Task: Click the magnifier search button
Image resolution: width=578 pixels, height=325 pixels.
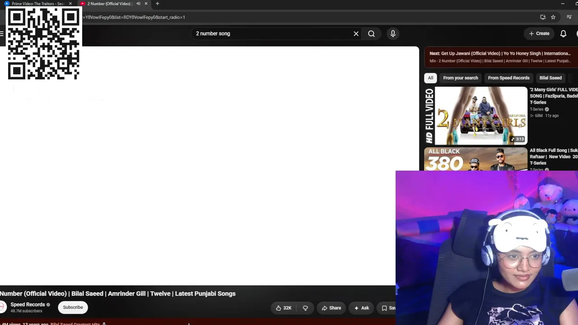Action: pos(371,33)
